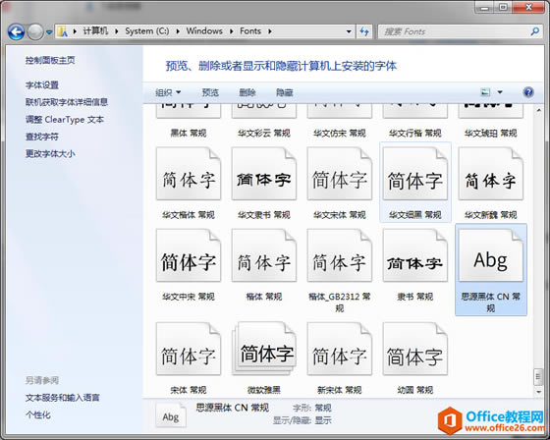Open recent pages arrow beside forward button
Screen dimensions: 550x440
point(49,32)
